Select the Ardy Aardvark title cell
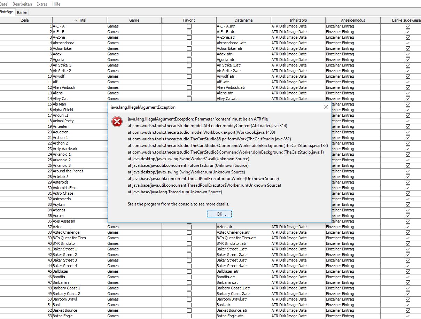The image size is (421, 319). coord(80,149)
